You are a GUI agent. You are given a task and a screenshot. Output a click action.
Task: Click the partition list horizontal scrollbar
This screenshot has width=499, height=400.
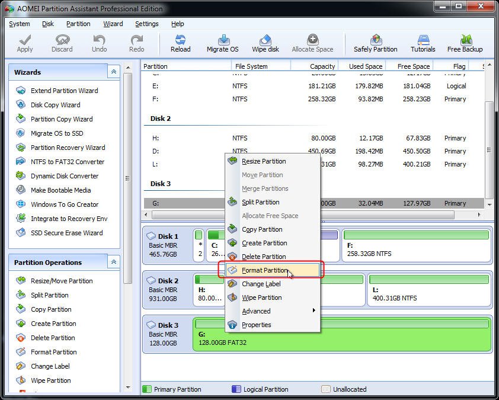point(303,216)
